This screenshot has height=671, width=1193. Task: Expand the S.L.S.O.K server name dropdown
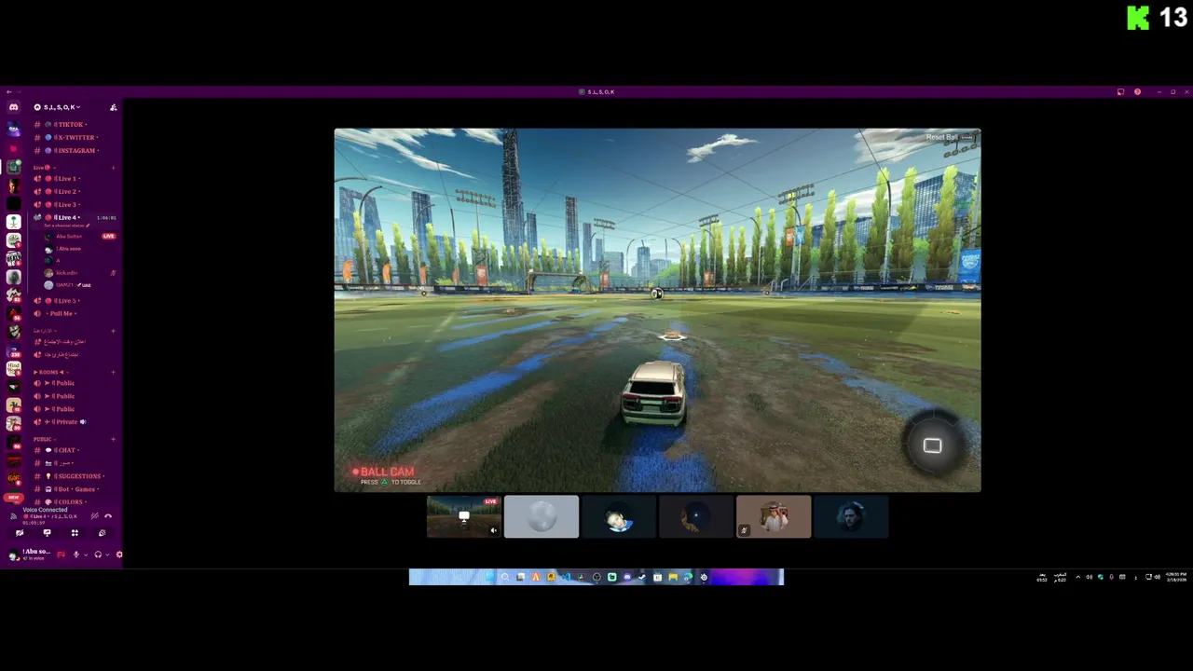pos(57,107)
